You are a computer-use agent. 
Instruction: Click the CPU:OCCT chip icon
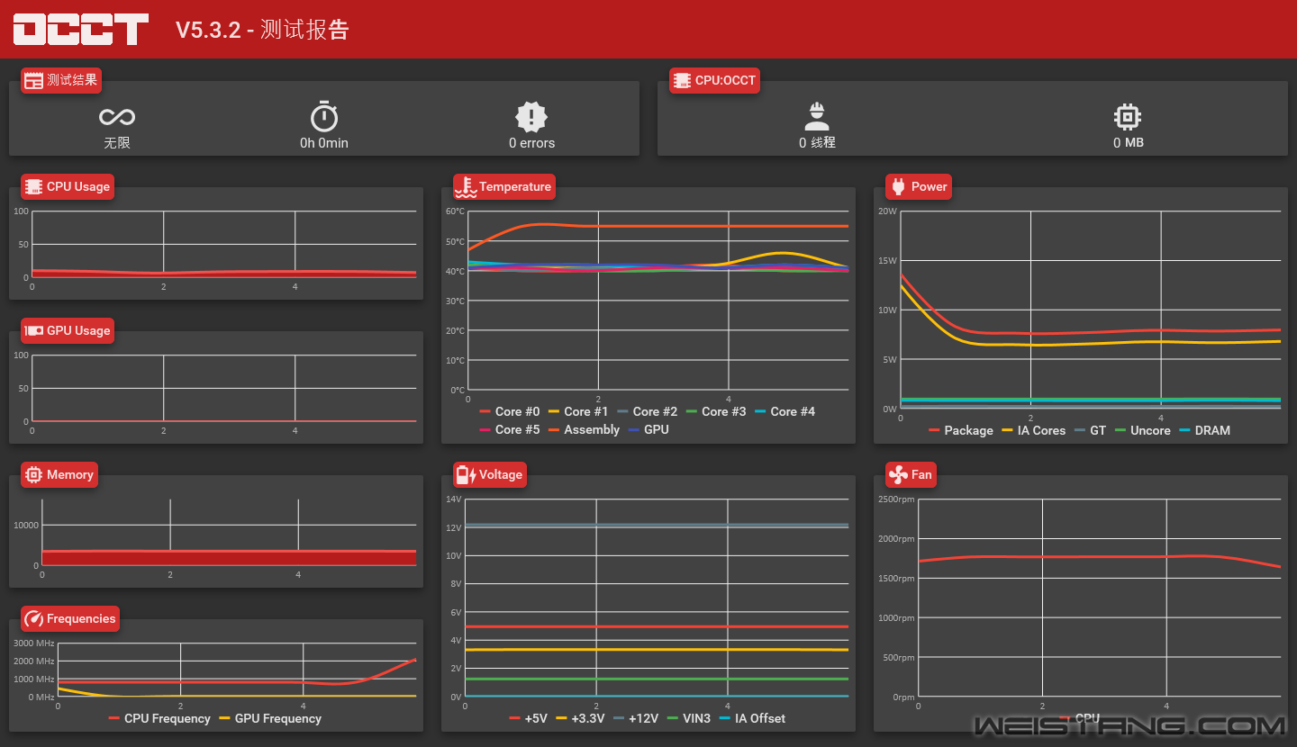tap(682, 80)
